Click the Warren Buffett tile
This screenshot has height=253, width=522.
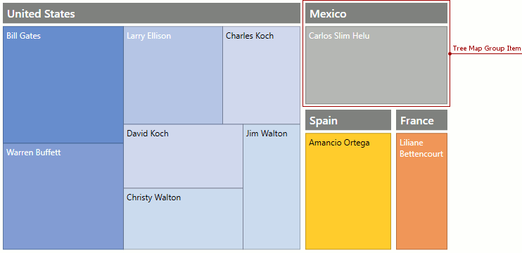point(63,196)
